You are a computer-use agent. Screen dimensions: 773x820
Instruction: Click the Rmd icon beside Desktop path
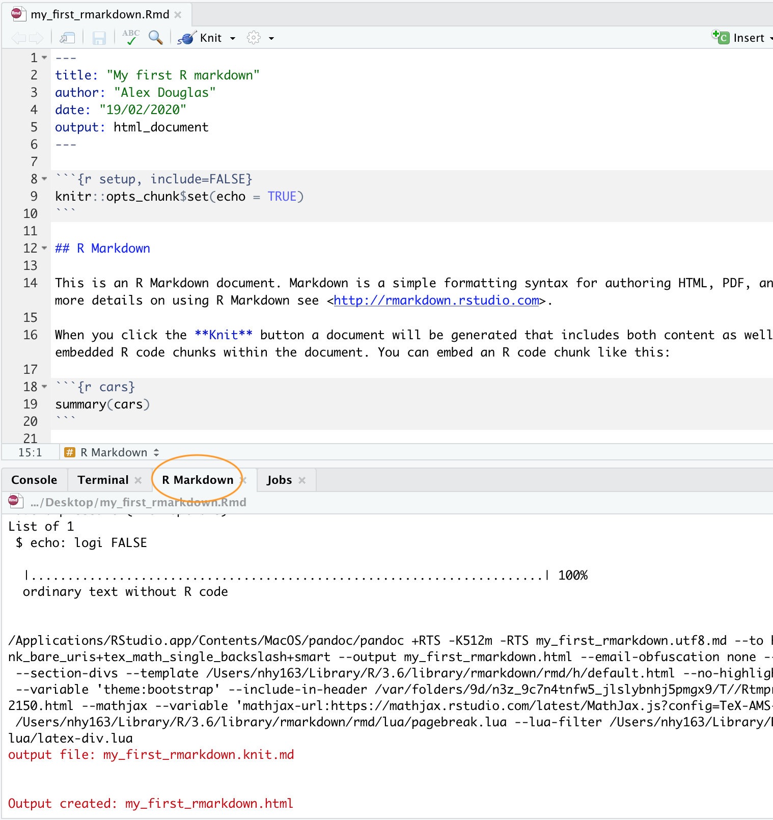[15, 502]
